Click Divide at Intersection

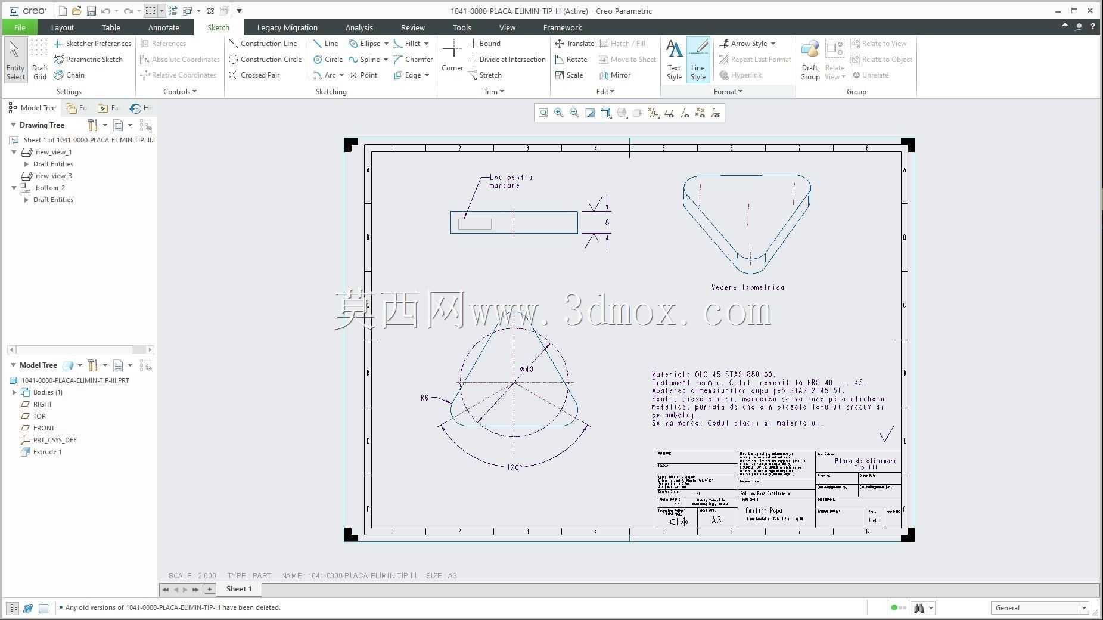click(507, 60)
